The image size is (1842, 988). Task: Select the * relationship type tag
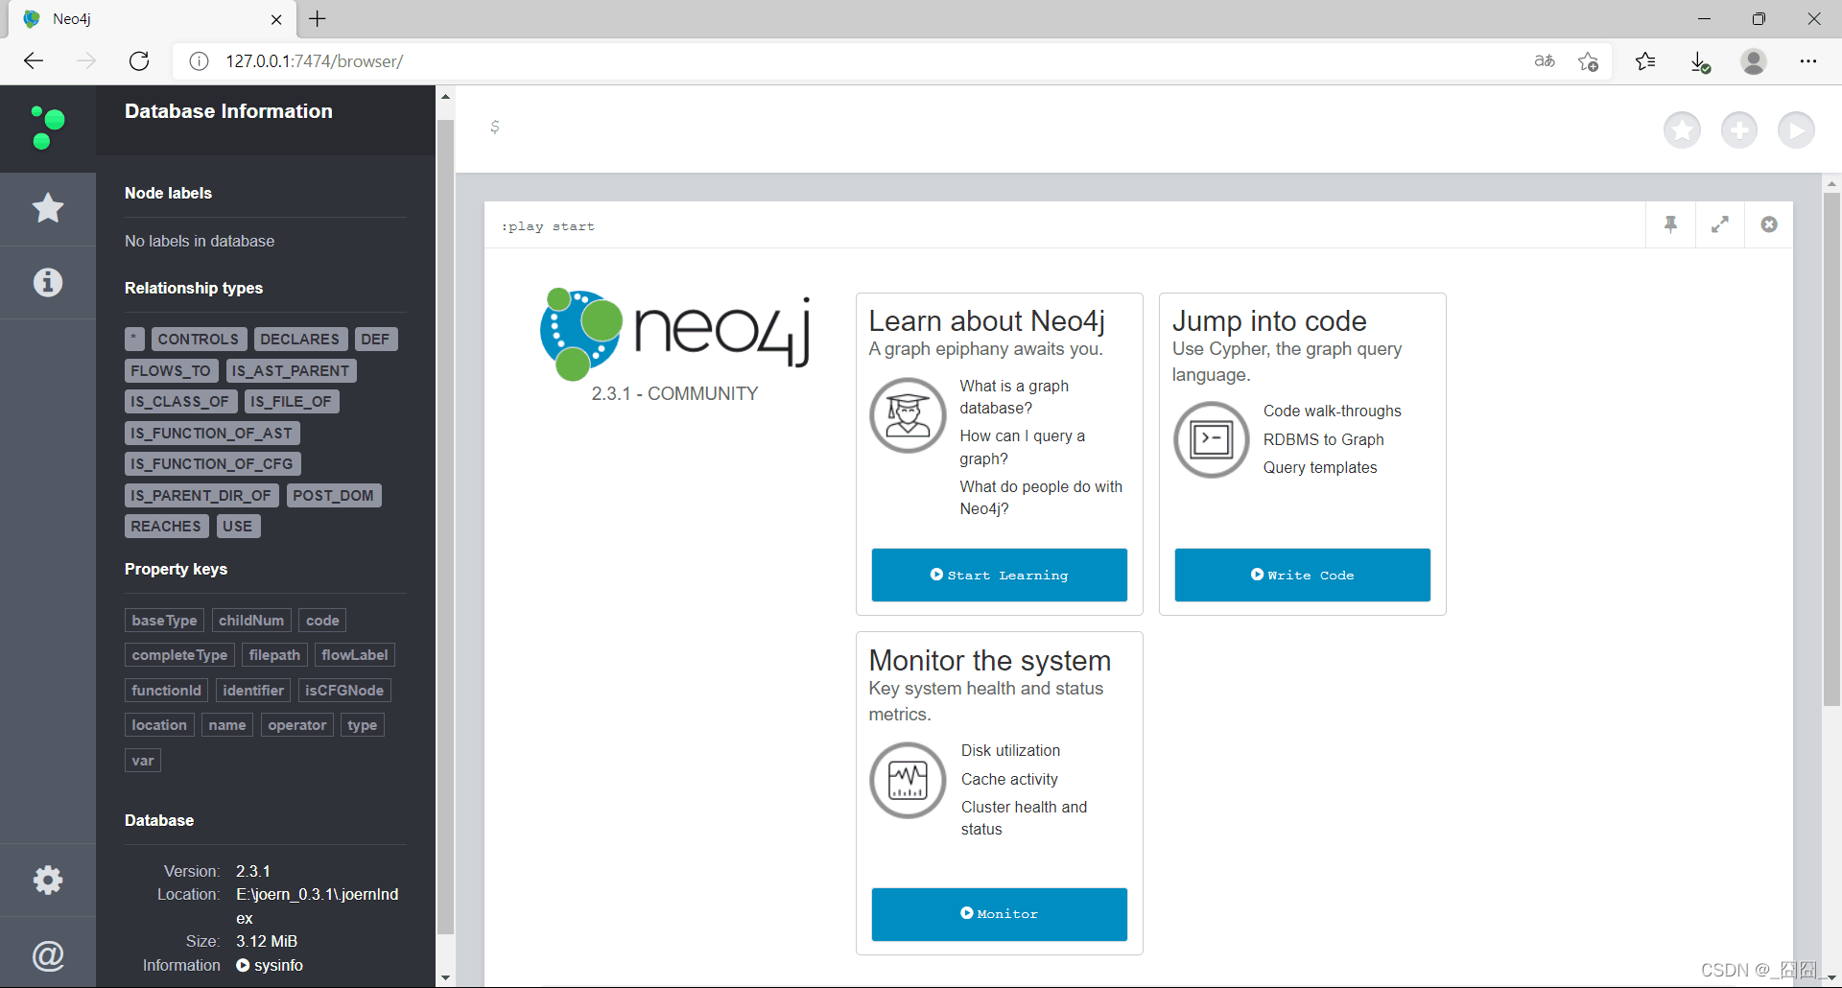click(x=134, y=340)
